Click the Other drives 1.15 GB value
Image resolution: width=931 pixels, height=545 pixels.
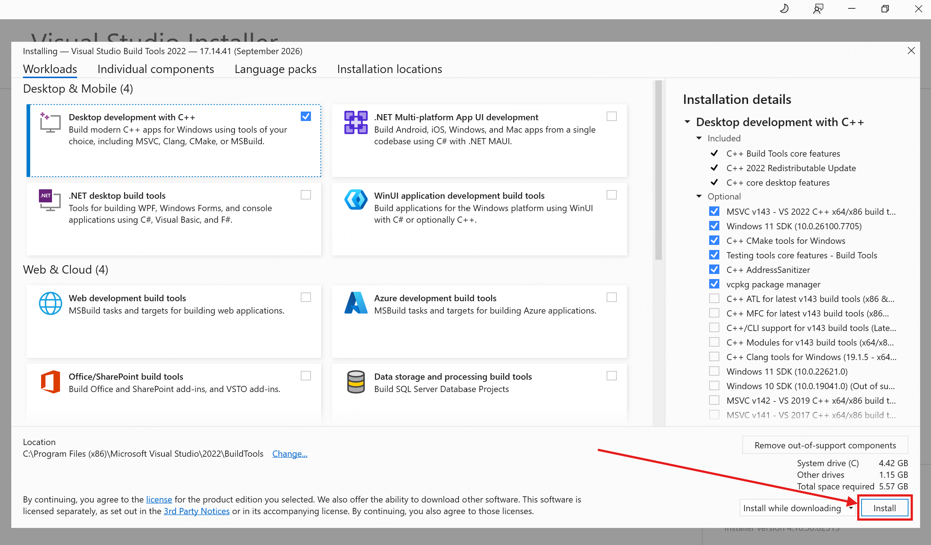pos(893,475)
